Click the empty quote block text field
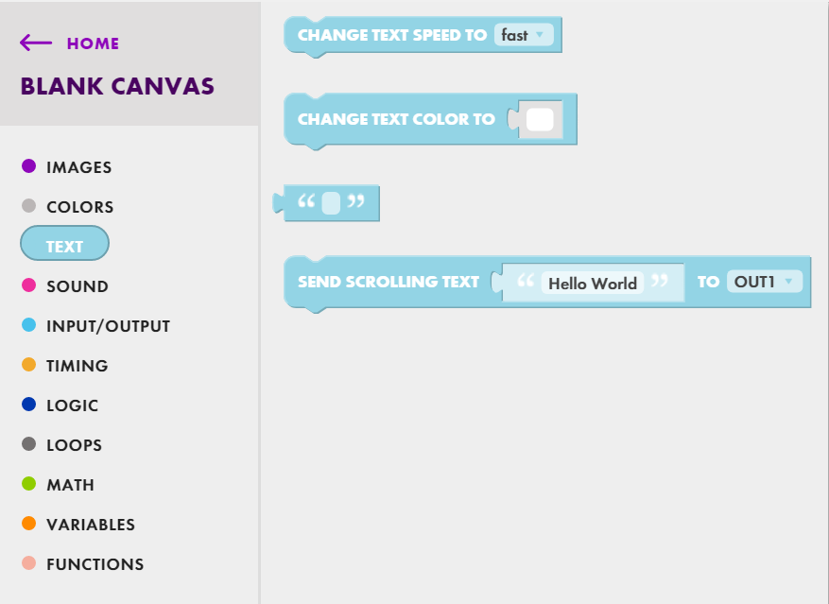This screenshot has height=604, width=829. click(x=331, y=203)
